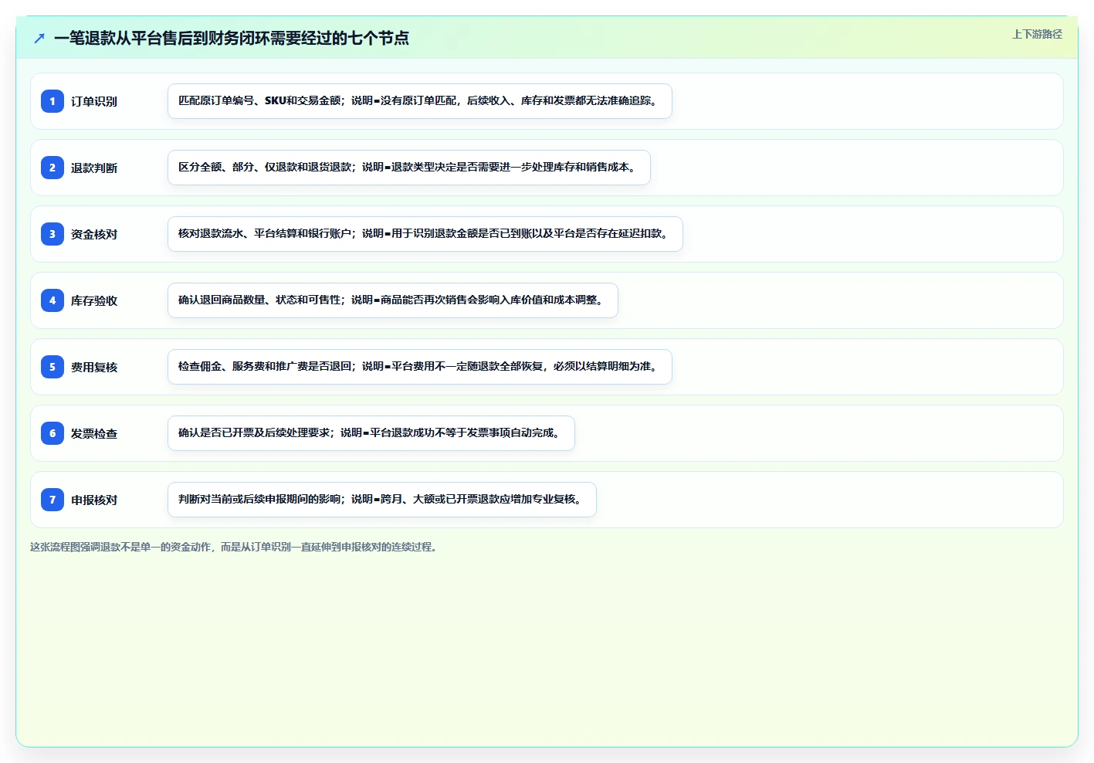Open the description box starting 确认退回商品数量
The height and width of the screenshot is (763, 1094).
click(393, 300)
